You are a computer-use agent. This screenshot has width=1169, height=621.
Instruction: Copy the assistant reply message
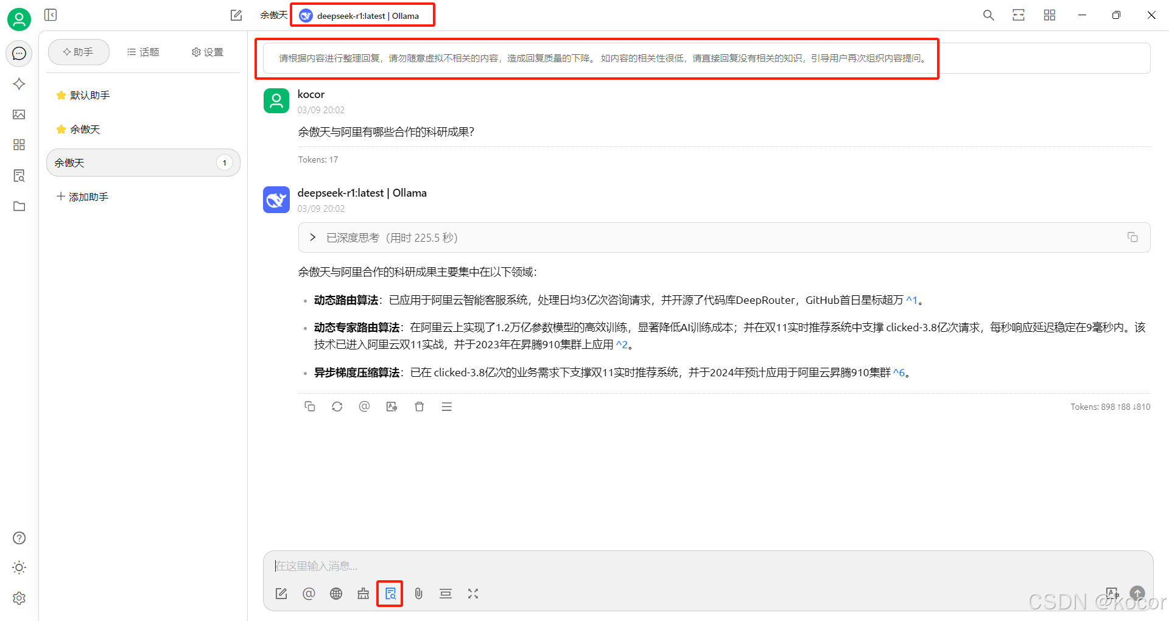309,407
